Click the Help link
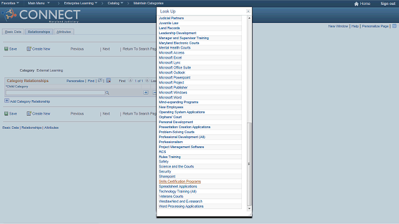The width and height of the screenshot is (399, 224). click(355, 26)
